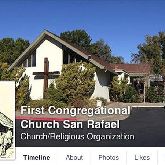Screen dimensions: 165x165
Task: Click the blue Facebook header strip
Action: tap(82, 0)
